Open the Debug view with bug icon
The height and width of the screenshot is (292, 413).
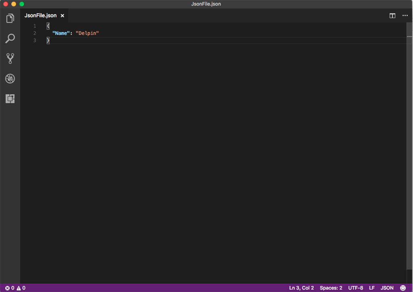10,78
